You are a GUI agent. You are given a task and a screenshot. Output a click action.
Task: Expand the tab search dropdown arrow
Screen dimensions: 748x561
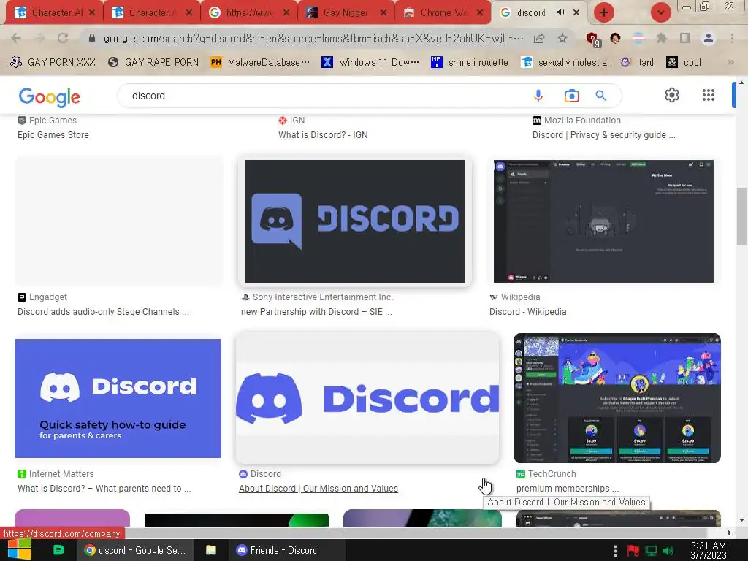[660, 12]
